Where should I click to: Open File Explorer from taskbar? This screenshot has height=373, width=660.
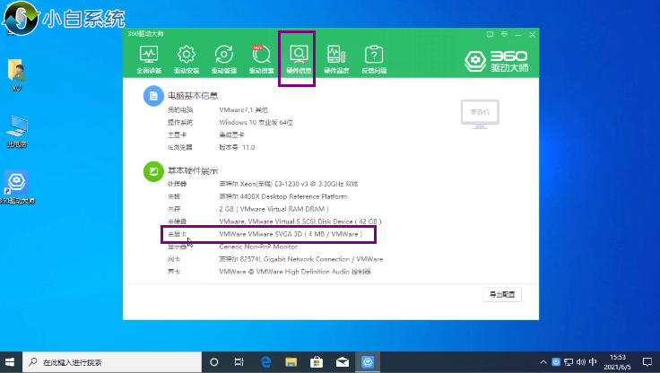point(291,362)
